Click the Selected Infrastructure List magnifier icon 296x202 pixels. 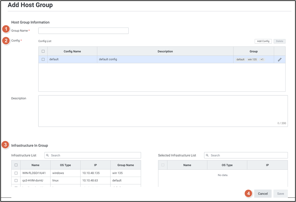pos(207,155)
